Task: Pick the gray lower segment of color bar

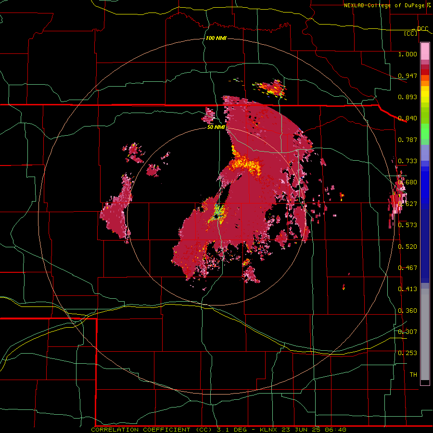Action: [x=425, y=334]
